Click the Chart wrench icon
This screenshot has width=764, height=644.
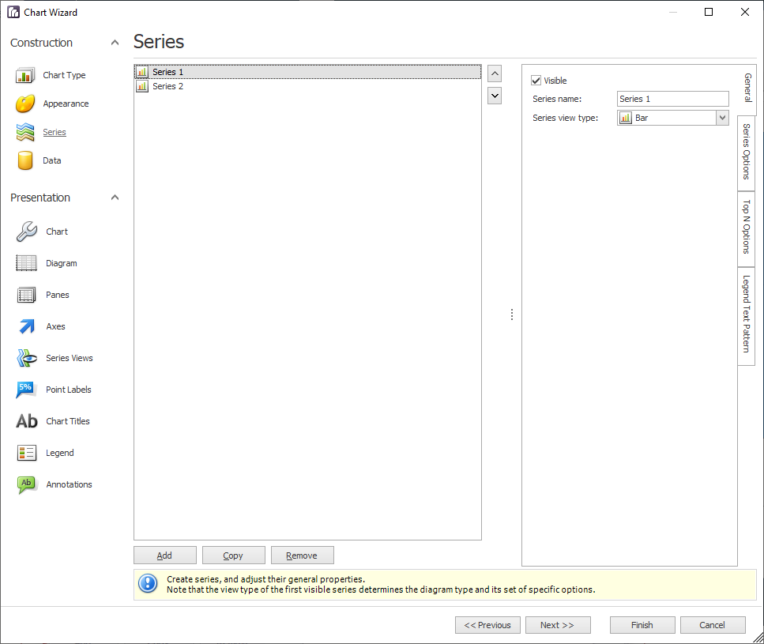point(27,232)
